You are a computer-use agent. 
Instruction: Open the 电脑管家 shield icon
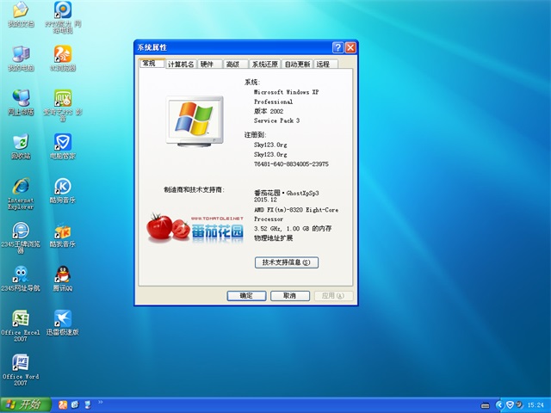62,143
